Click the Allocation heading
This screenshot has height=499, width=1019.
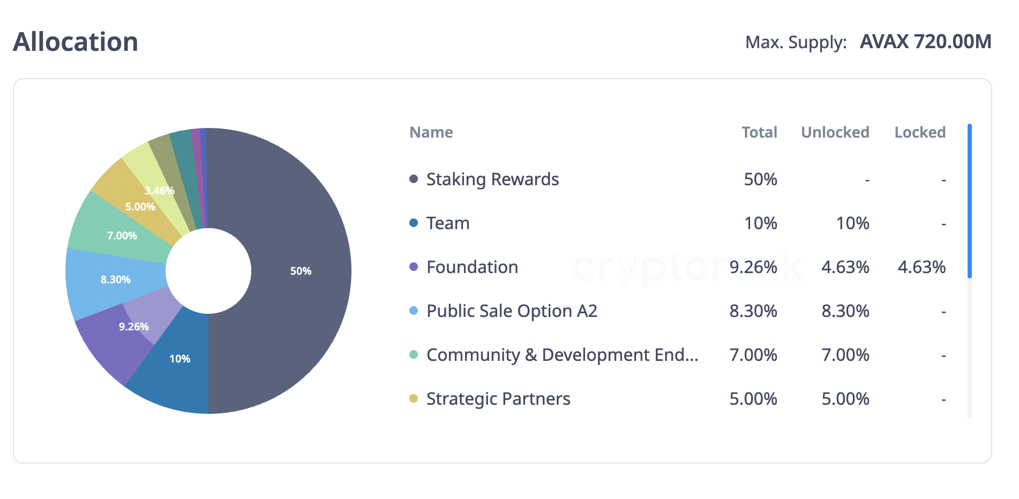point(76,42)
